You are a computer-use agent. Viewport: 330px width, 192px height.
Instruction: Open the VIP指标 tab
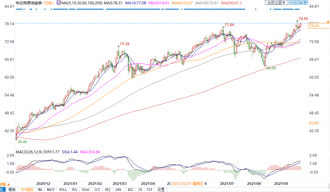(27, 190)
